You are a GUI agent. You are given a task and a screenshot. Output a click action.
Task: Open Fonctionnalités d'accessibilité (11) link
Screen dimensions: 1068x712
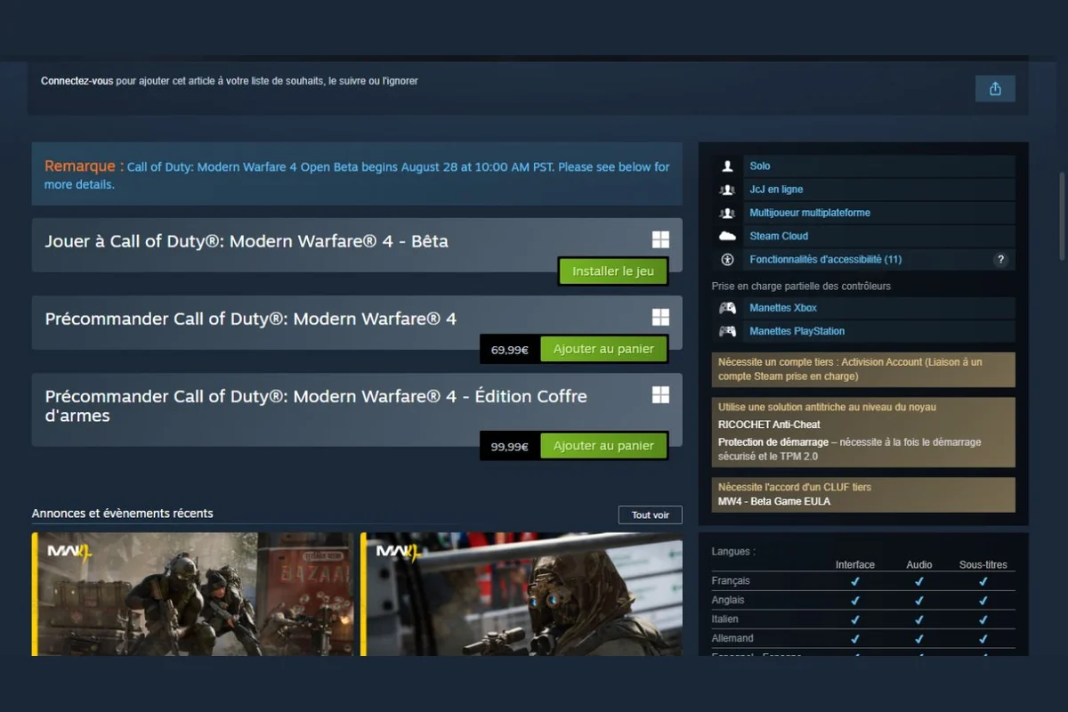point(826,259)
